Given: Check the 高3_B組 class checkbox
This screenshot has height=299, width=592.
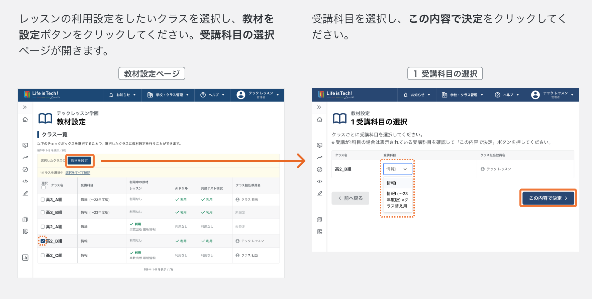Looking at the screenshot, I should (x=43, y=212).
